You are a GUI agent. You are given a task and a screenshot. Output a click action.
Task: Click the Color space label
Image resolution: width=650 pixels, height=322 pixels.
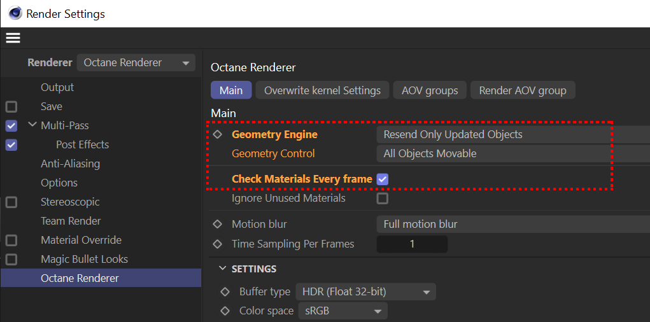(x=267, y=311)
